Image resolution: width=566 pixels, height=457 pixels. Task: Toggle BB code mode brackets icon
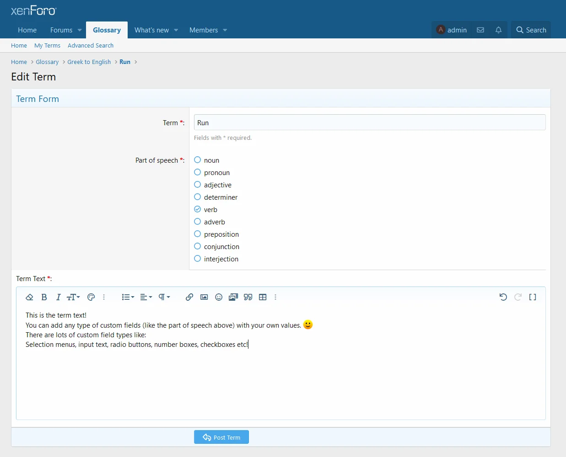click(x=533, y=297)
